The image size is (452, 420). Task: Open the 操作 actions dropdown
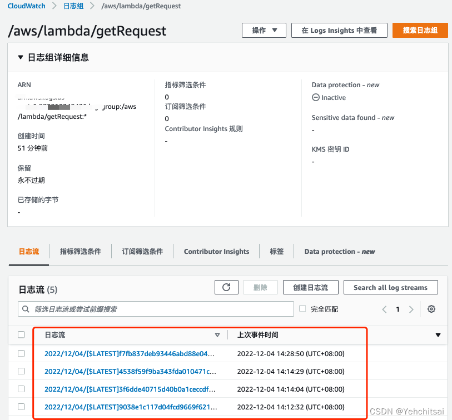pyautogui.click(x=264, y=30)
